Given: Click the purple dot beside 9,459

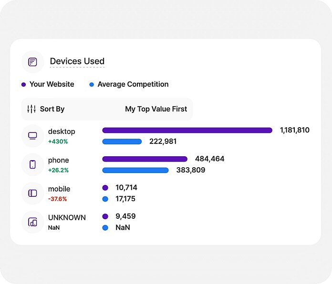Looking at the screenshot, I should pyautogui.click(x=105, y=216).
